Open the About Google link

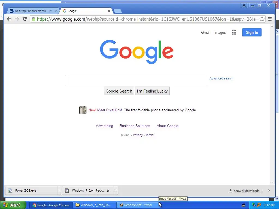point(167,126)
